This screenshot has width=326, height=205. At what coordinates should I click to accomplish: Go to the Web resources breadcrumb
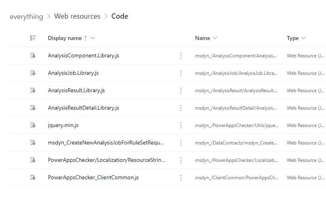[77, 16]
